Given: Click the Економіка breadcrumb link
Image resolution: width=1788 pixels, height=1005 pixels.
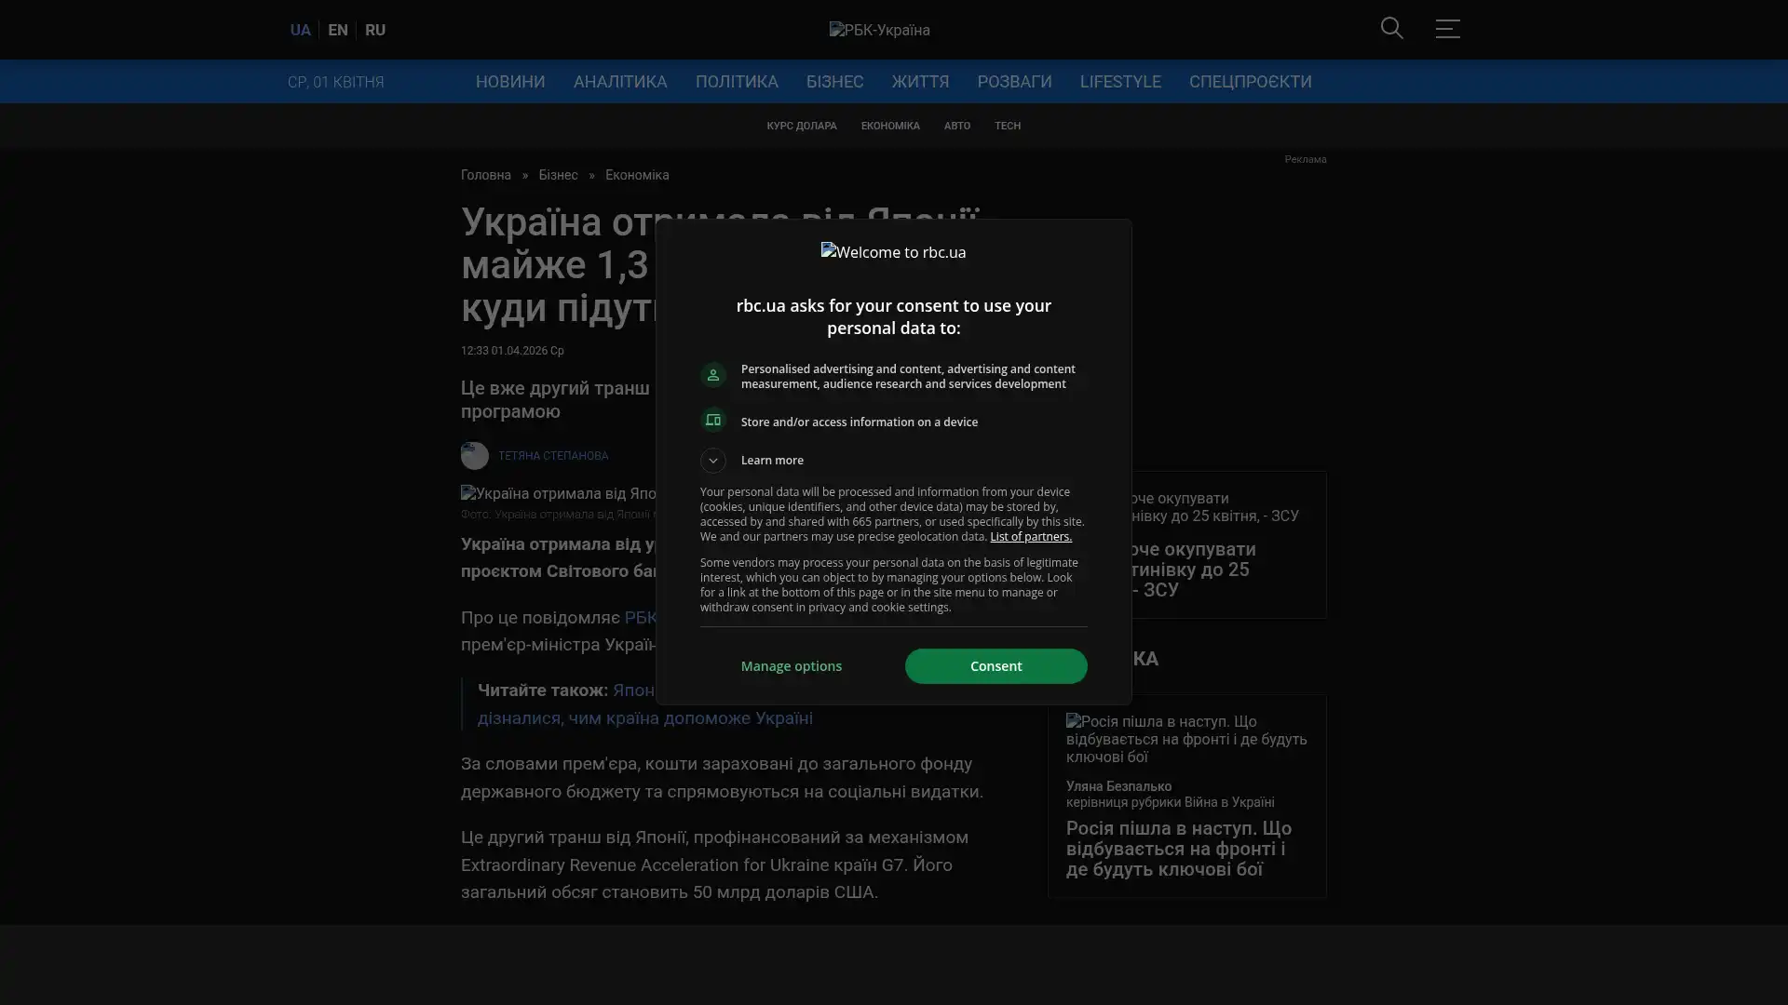Looking at the screenshot, I should point(636,175).
